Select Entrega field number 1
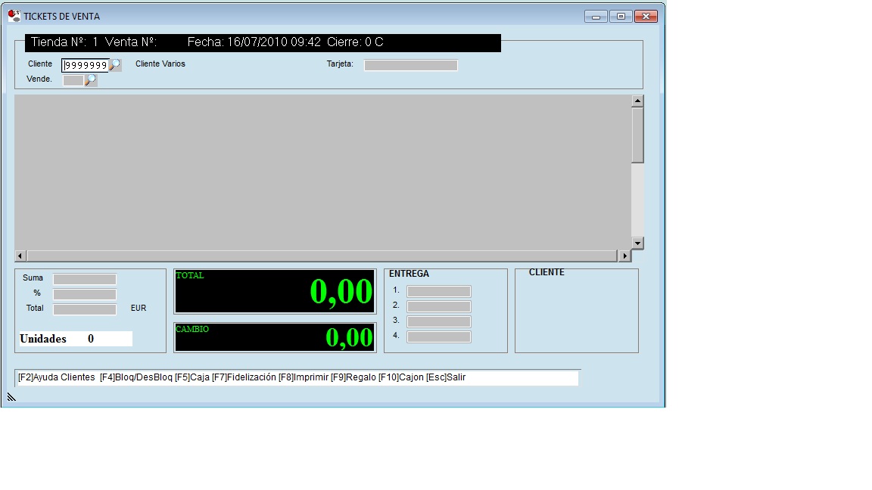Screen dimensions: 872x490 [438, 291]
